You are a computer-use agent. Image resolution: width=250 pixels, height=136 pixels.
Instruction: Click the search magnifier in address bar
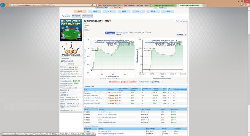point(92,5)
